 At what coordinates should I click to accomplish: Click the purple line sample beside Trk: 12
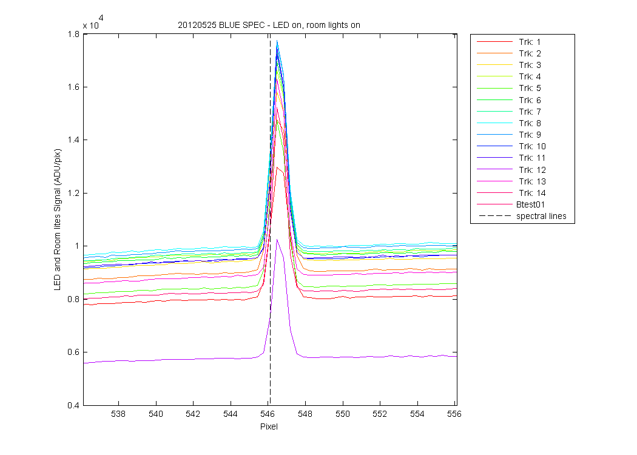coord(494,169)
